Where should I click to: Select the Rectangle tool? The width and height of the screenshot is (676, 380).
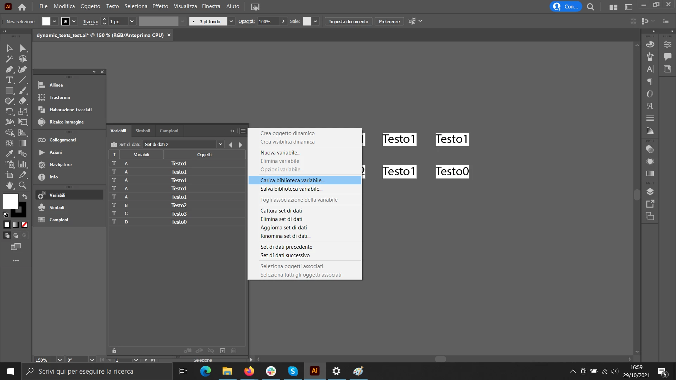point(9,90)
